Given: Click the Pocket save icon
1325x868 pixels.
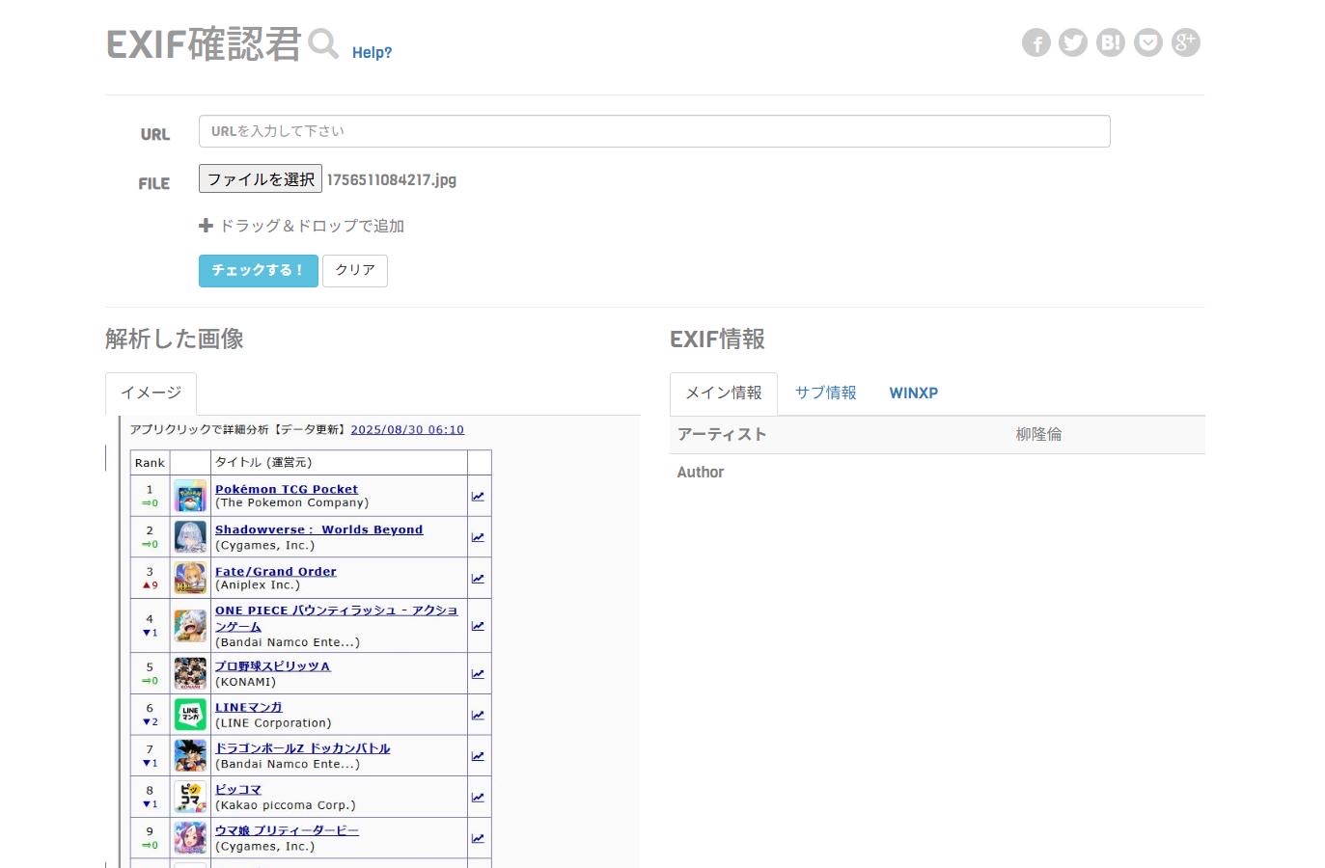Looking at the screenshot, I should click(1148, 42).
